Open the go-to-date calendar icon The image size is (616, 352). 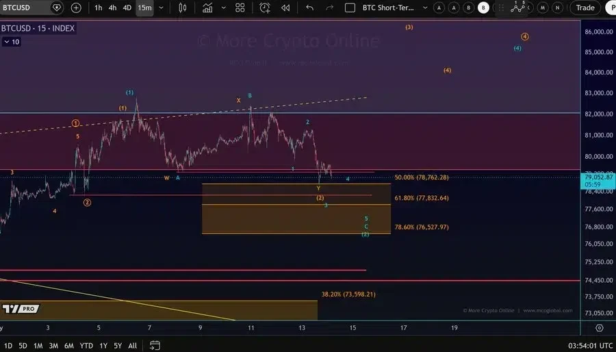(155, 345)
